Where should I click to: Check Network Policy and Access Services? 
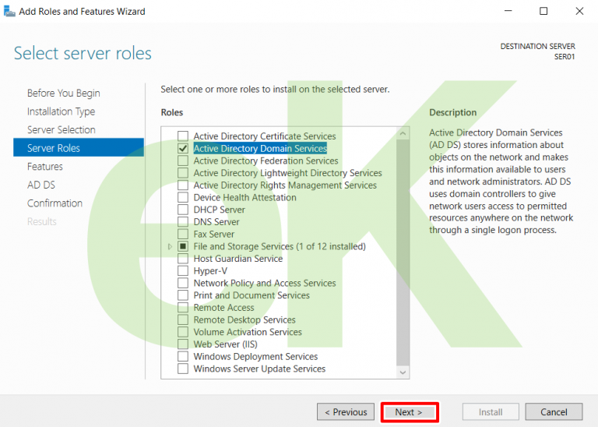coord(183,283)
